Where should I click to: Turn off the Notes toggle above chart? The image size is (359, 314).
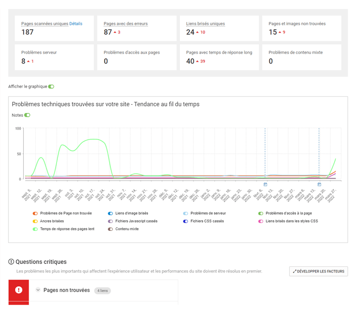pos(27,115)
